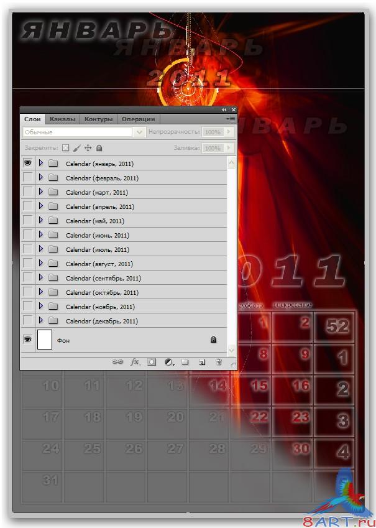The image size is (376, 528).
Task: Create a new layer group
Action: click(x=185, y=361)
